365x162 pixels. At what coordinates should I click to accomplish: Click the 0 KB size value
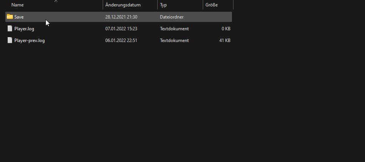pyautogui.click(x=226, y=29)
